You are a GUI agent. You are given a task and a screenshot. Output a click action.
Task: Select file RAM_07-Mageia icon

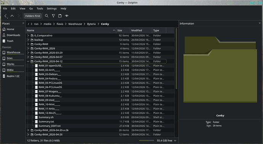tap(36, 91)
